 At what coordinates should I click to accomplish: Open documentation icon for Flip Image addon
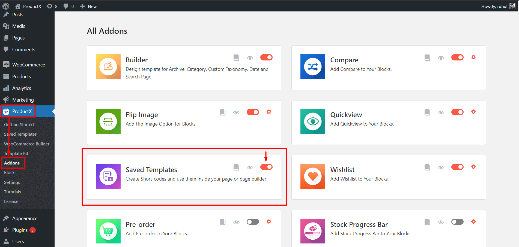tap(223, 112)
